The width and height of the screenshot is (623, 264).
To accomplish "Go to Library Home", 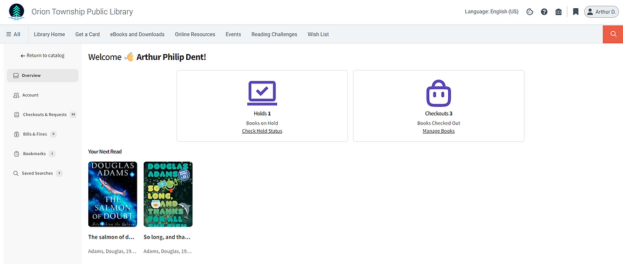I will click(x=50, y=34).
